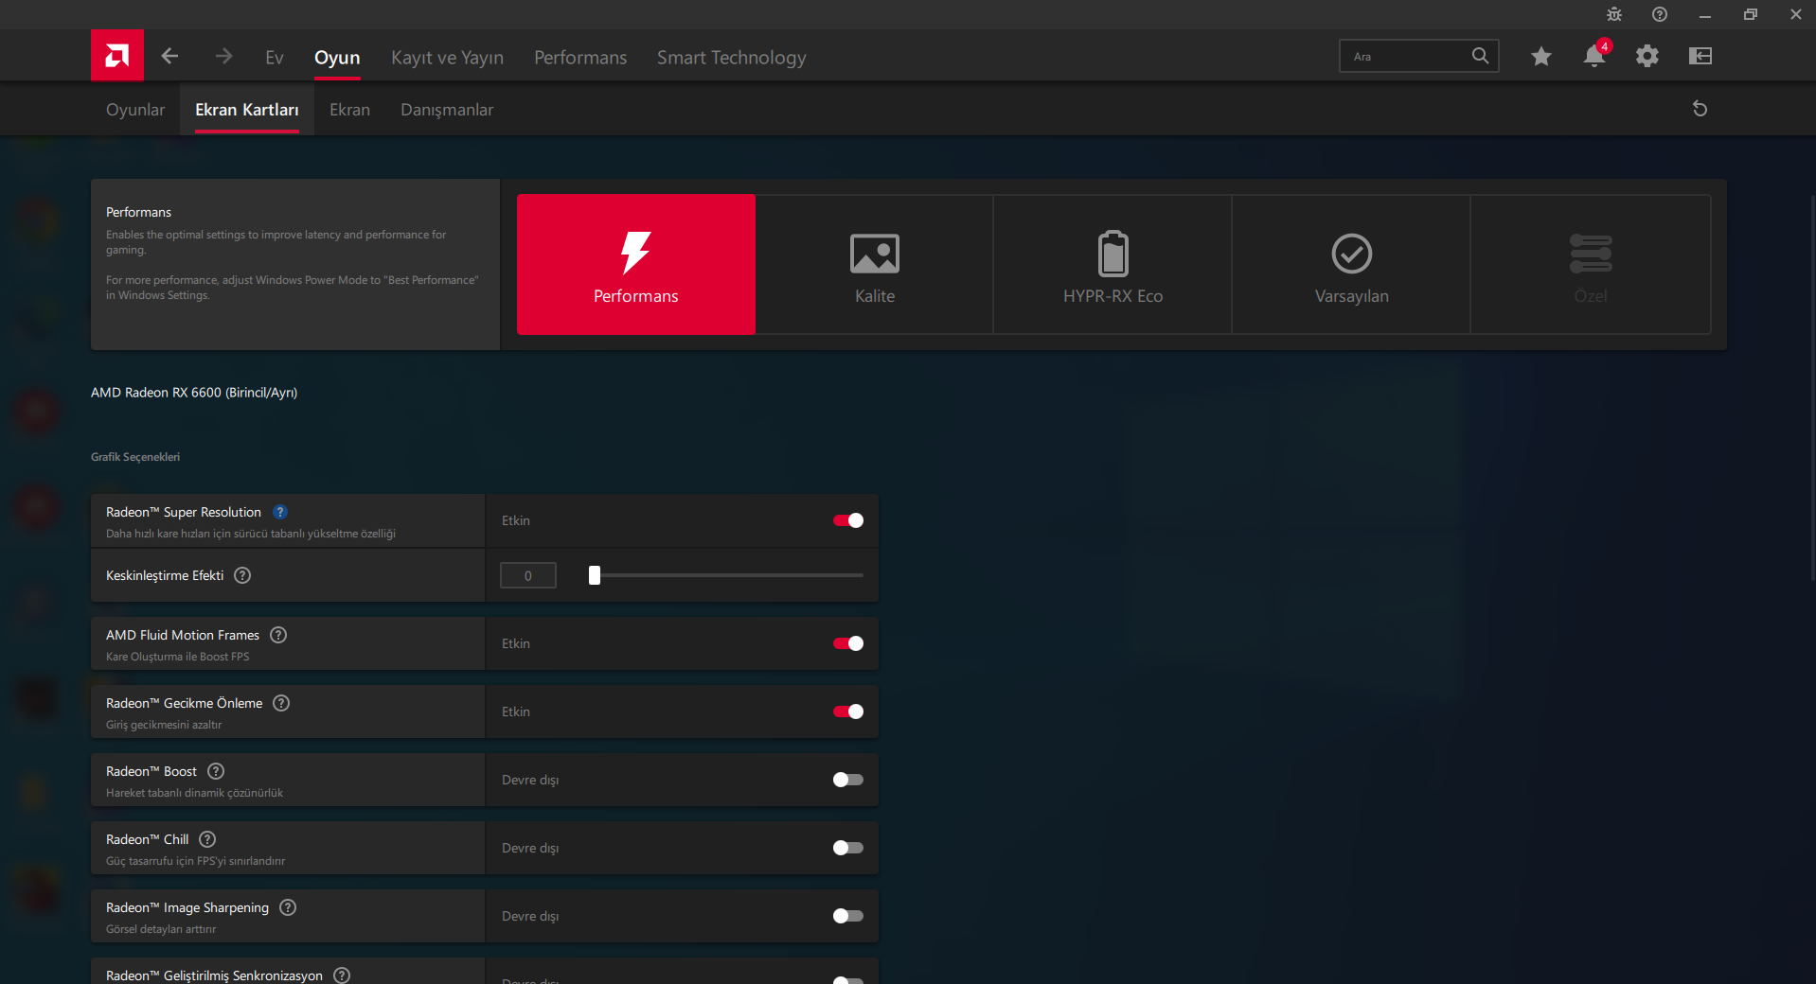Show help for Radeon Chill
This screenshot has height=984, width=1816.
207,839
